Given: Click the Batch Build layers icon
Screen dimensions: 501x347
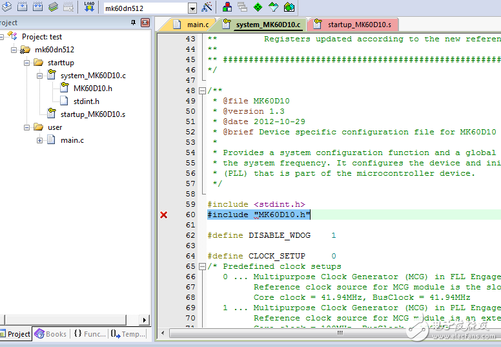Looking at the screenshot, I should [53, 8].
